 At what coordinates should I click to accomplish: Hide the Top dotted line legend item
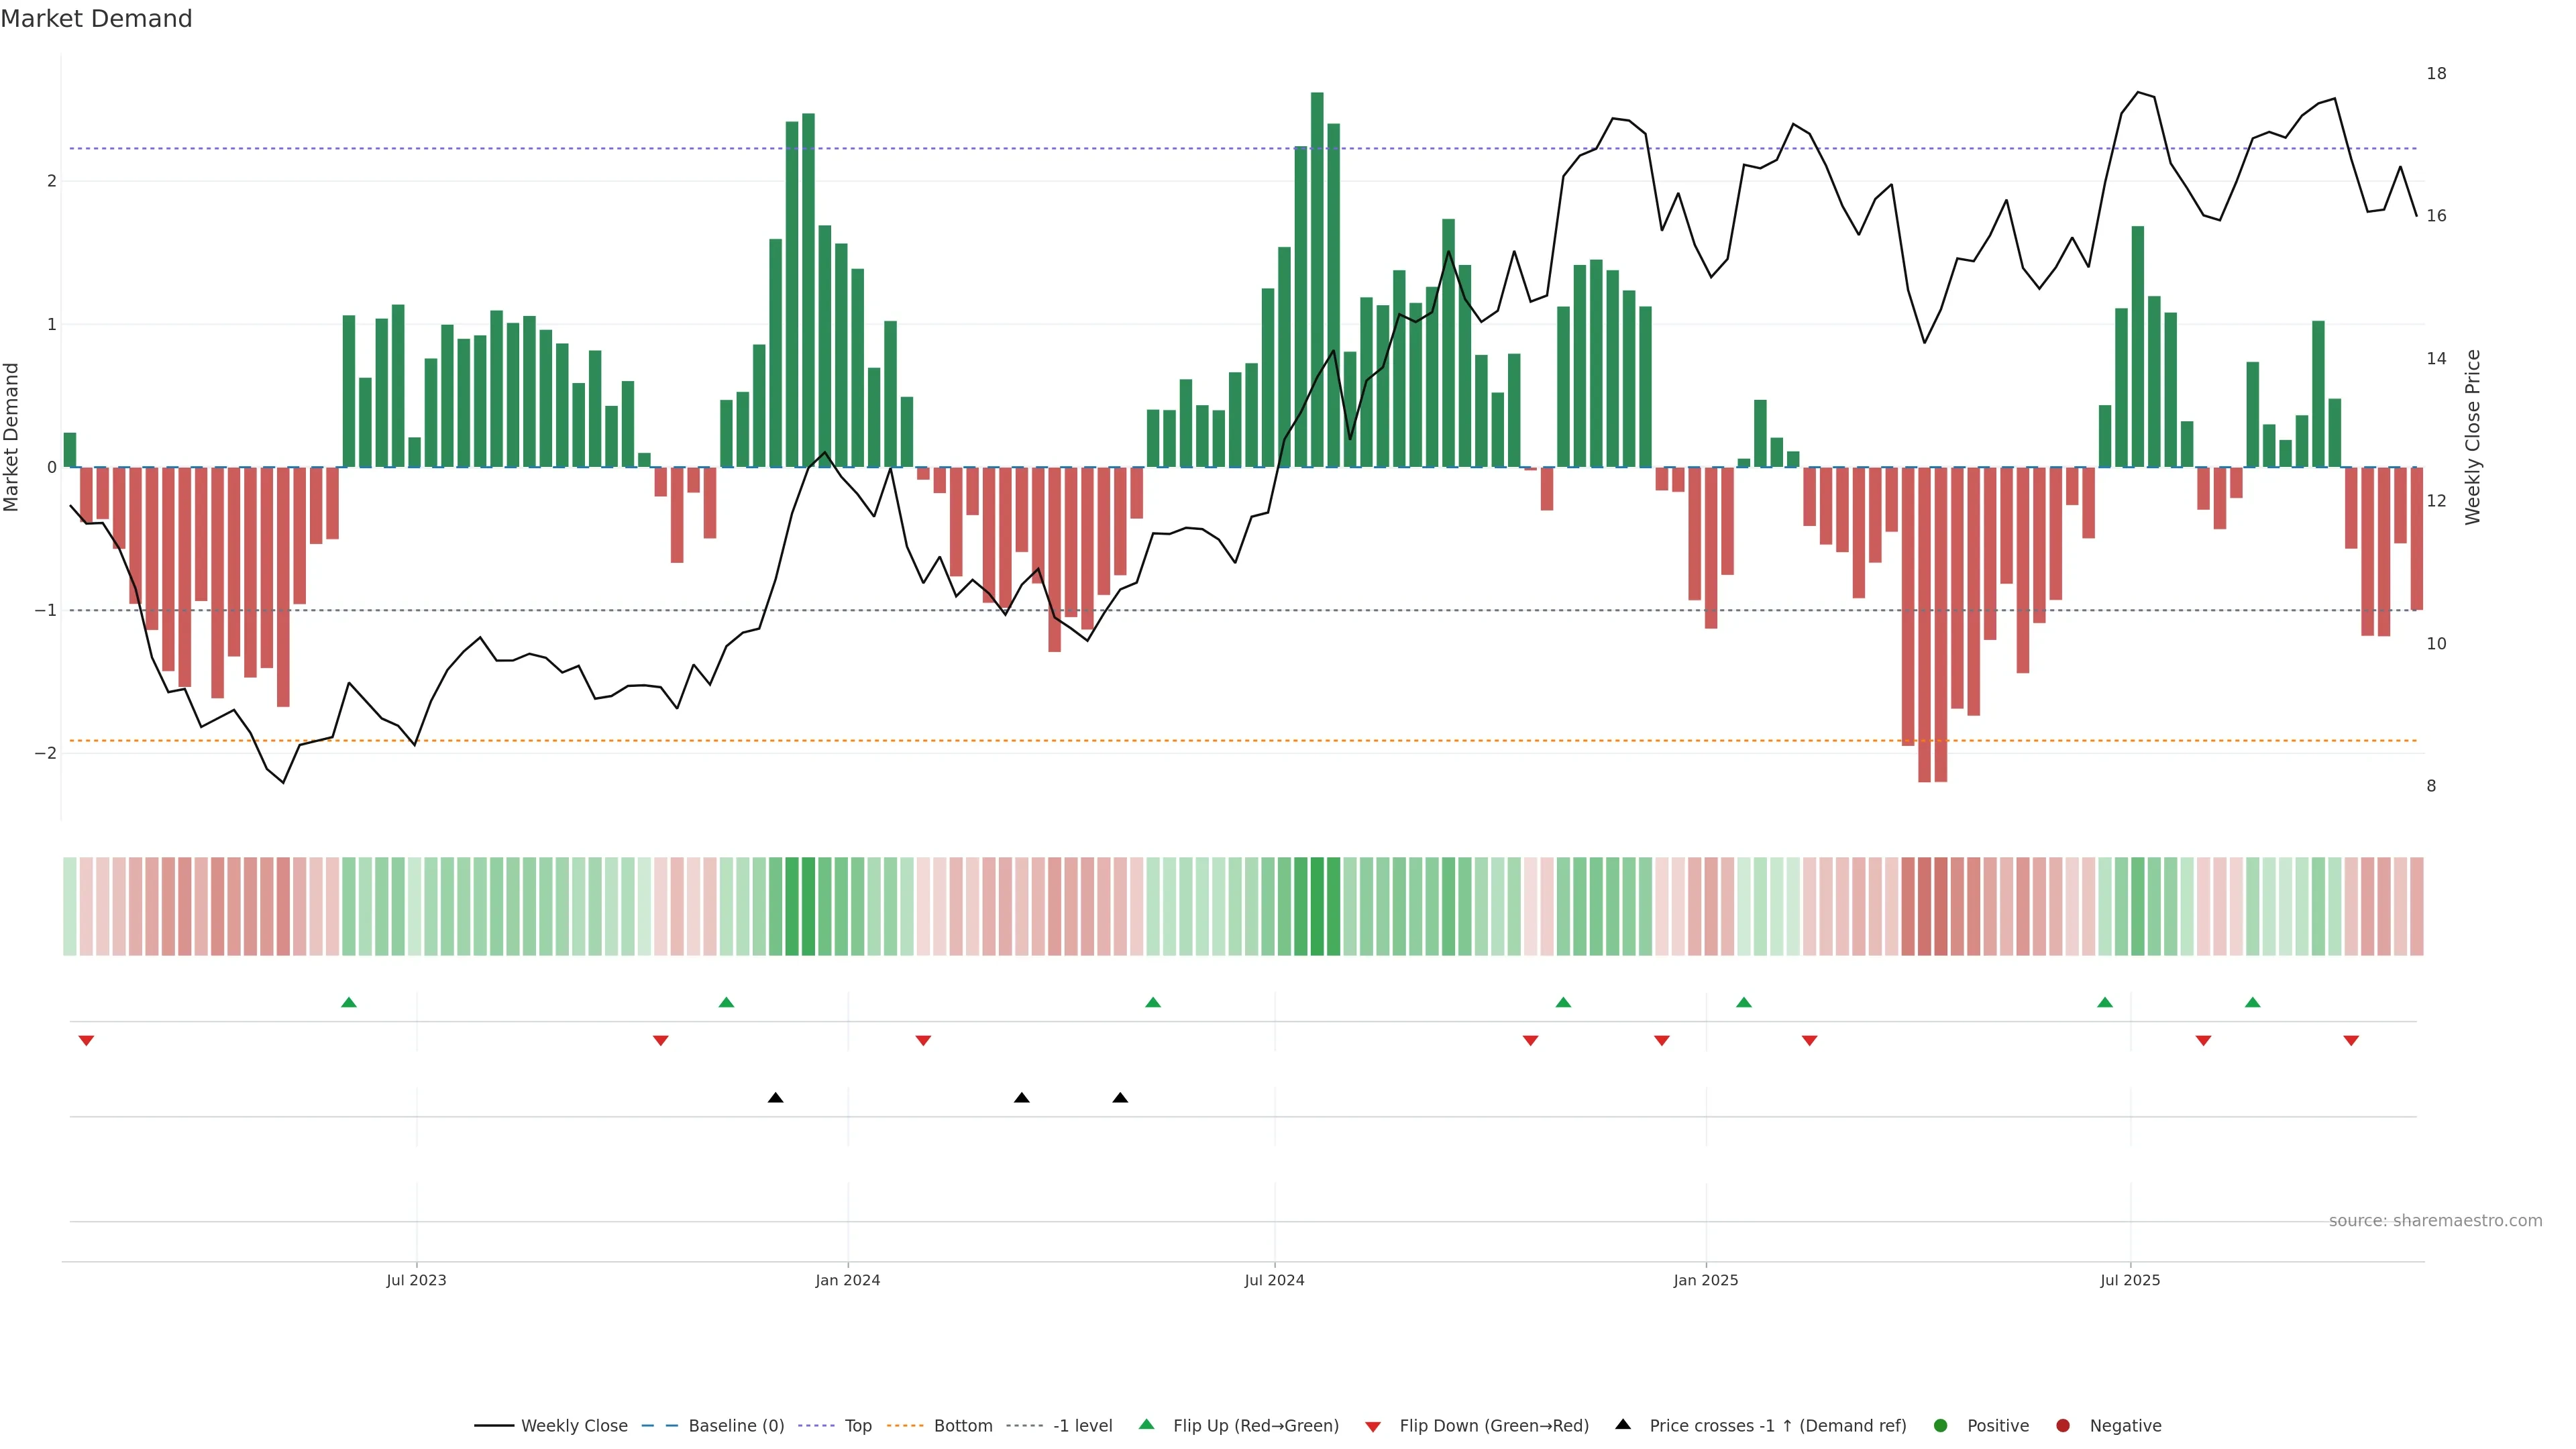coord(857,1425)
